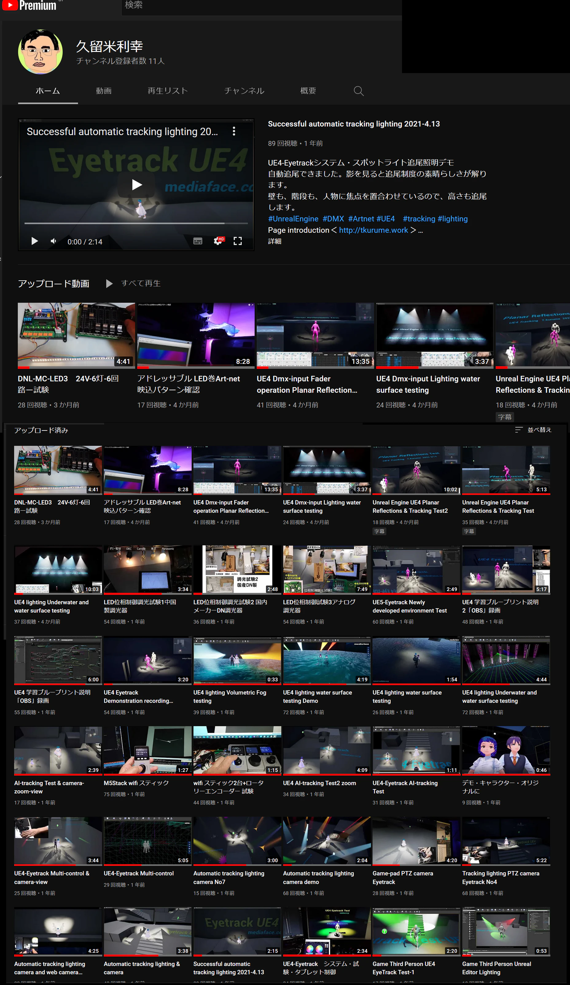Open UE4 AI-tracking Test2 zoom title

click(319, 783)
